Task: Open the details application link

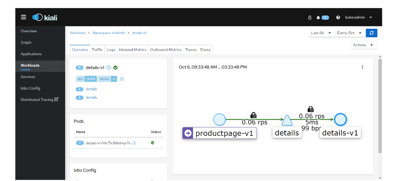Action: pyautogui.click(x=92, y=89)
